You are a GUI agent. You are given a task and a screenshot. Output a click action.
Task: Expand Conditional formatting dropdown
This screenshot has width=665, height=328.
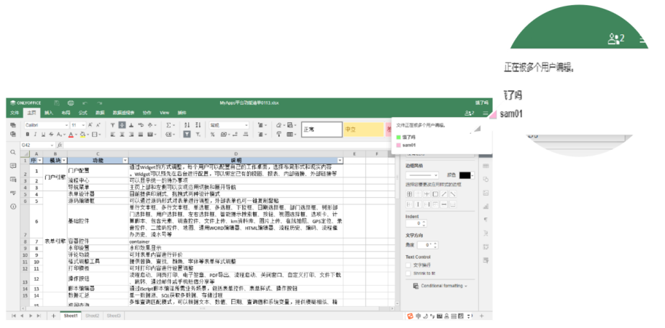pyautogui.click(x=440, y=286)
